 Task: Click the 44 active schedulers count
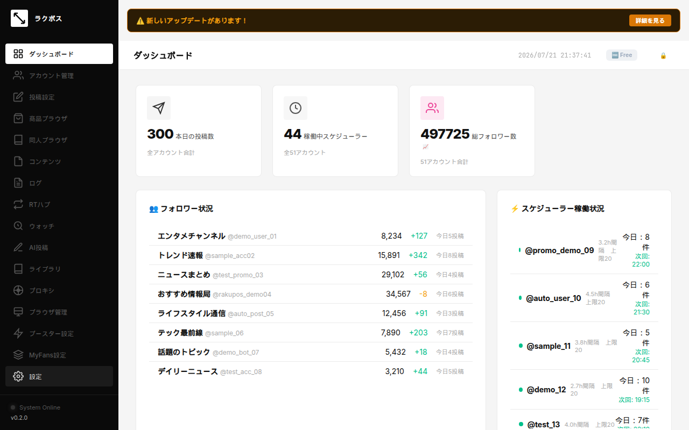tap(293, 134)
